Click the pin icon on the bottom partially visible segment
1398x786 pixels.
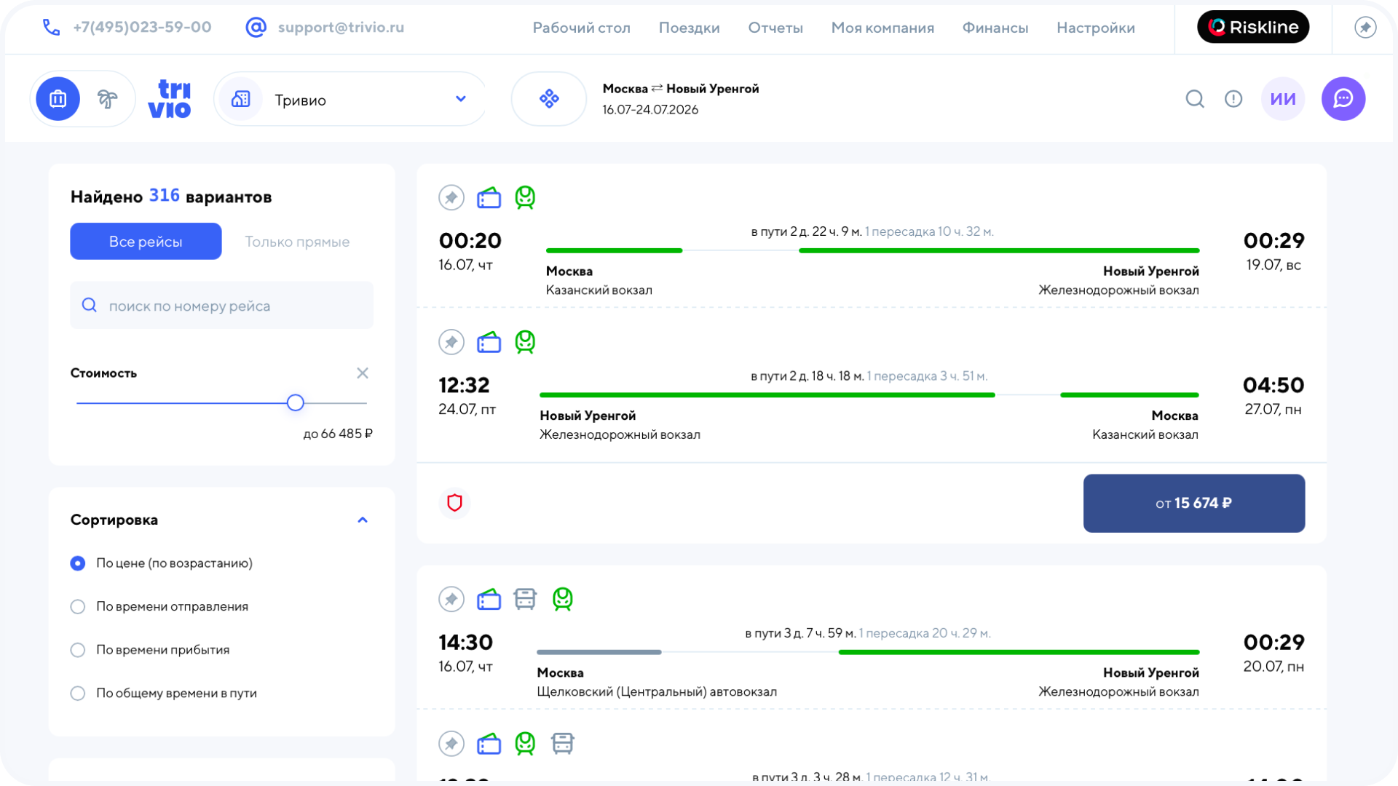451,744
